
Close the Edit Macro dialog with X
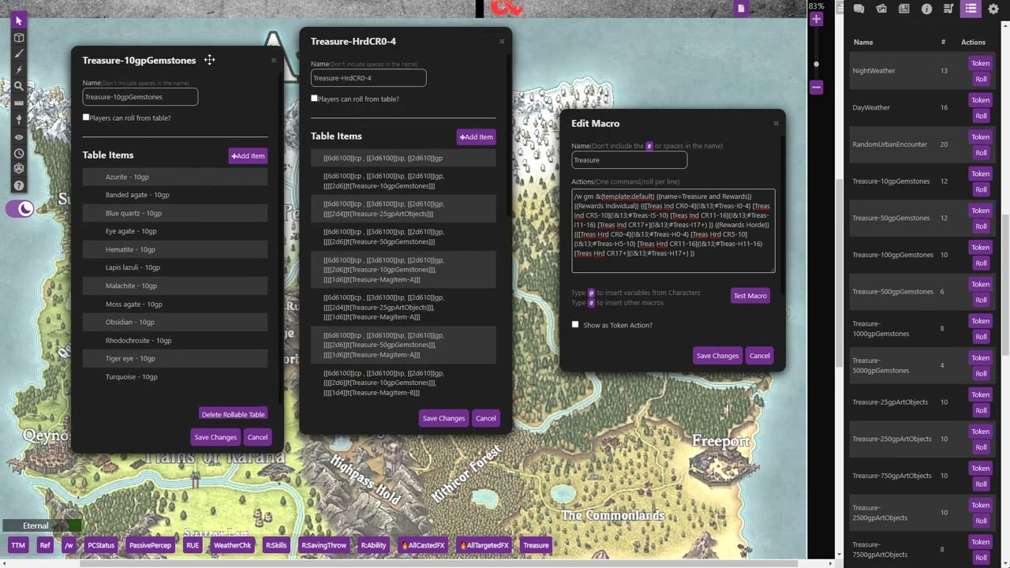pyautogui.click(x=776, y=123)
